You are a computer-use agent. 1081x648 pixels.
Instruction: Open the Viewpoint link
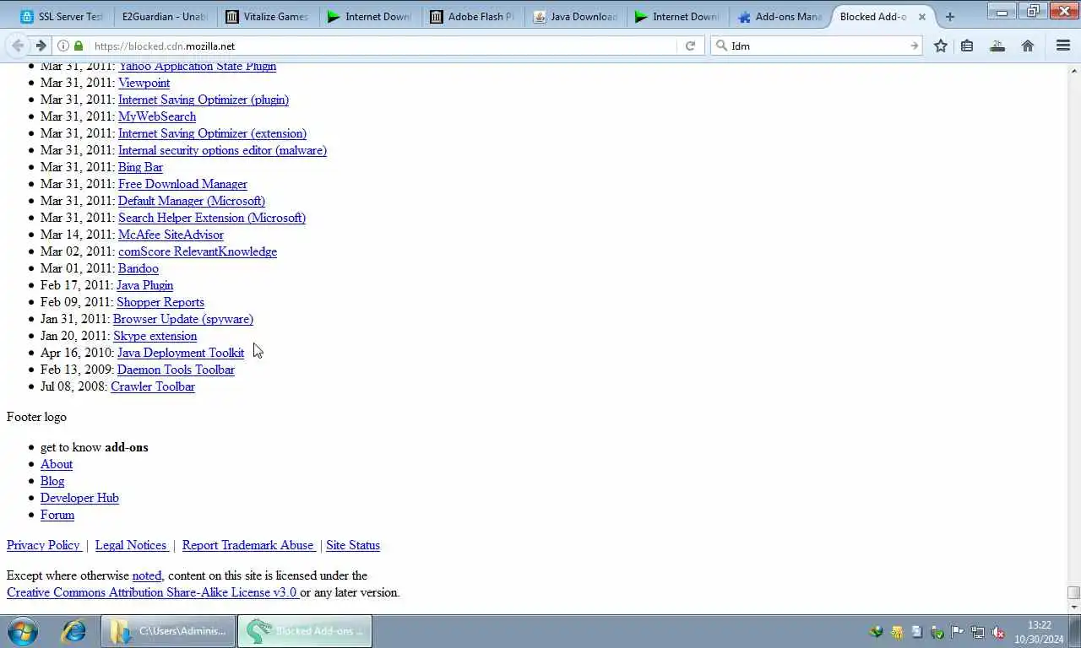(144, 83)
